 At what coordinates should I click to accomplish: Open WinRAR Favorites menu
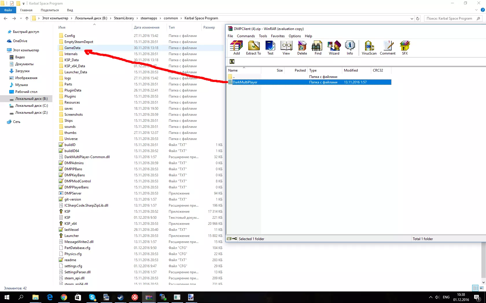[278, 36]
